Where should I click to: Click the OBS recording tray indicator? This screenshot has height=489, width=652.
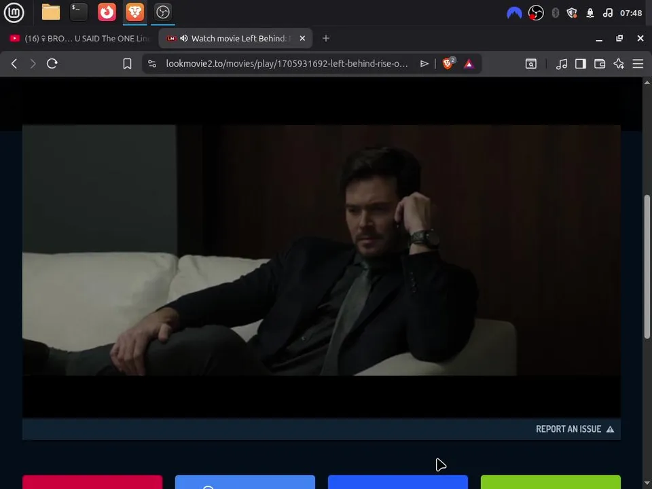[536, 14]
